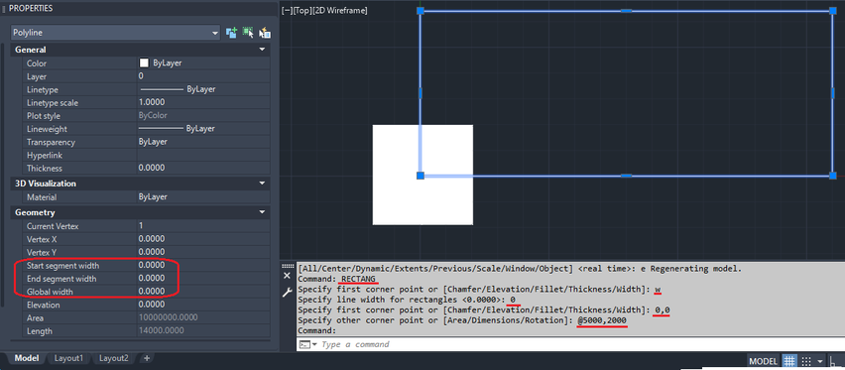845x370 pixels.
Task: Click the viewport minus control [-]
Action: click(287, 10)
